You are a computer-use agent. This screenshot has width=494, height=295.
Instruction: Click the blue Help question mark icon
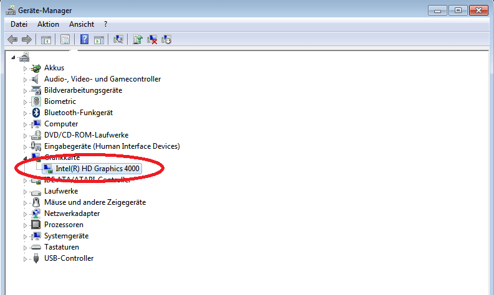pyautogui.click(x=85, y=40)
